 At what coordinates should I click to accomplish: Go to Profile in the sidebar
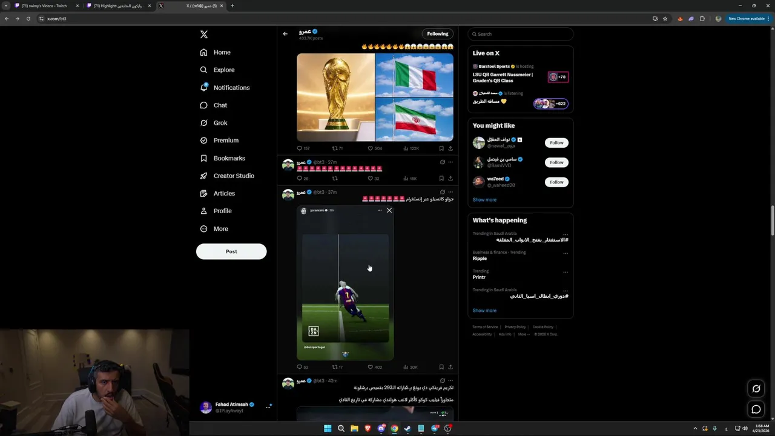click(216, 211)
